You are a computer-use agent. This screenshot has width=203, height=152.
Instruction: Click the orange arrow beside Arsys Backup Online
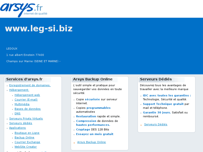click(74, 143)
